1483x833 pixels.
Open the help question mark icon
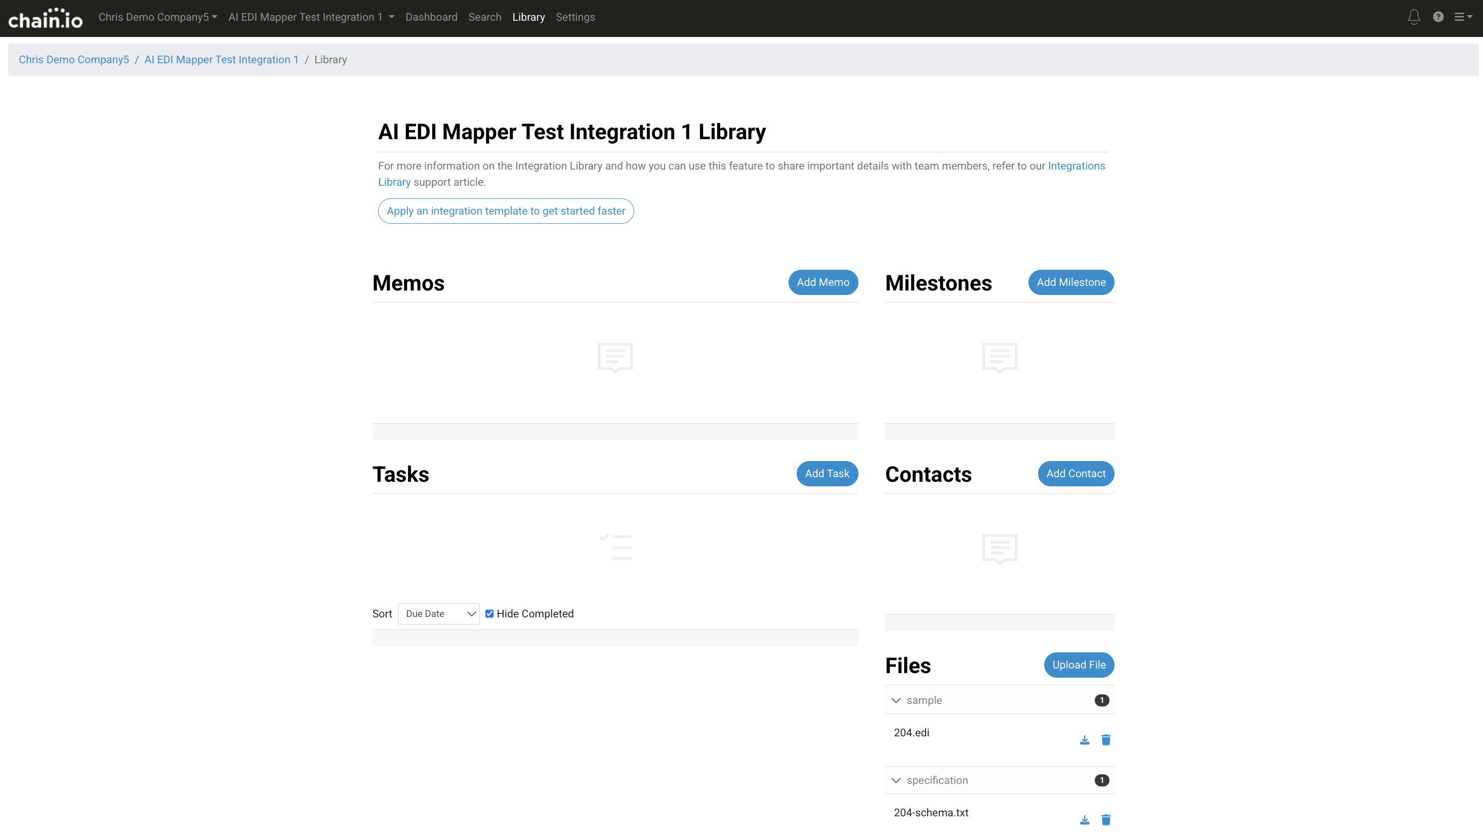1437,17
